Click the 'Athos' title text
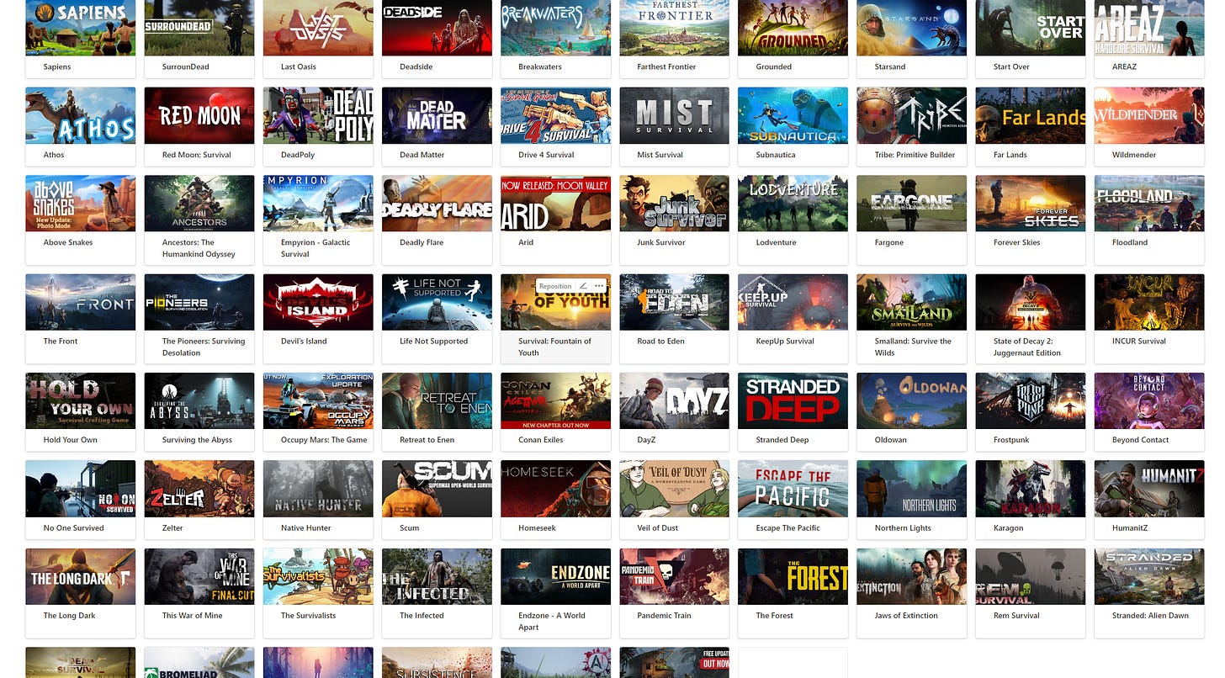1225x678 pixels. tap(54, 155)
